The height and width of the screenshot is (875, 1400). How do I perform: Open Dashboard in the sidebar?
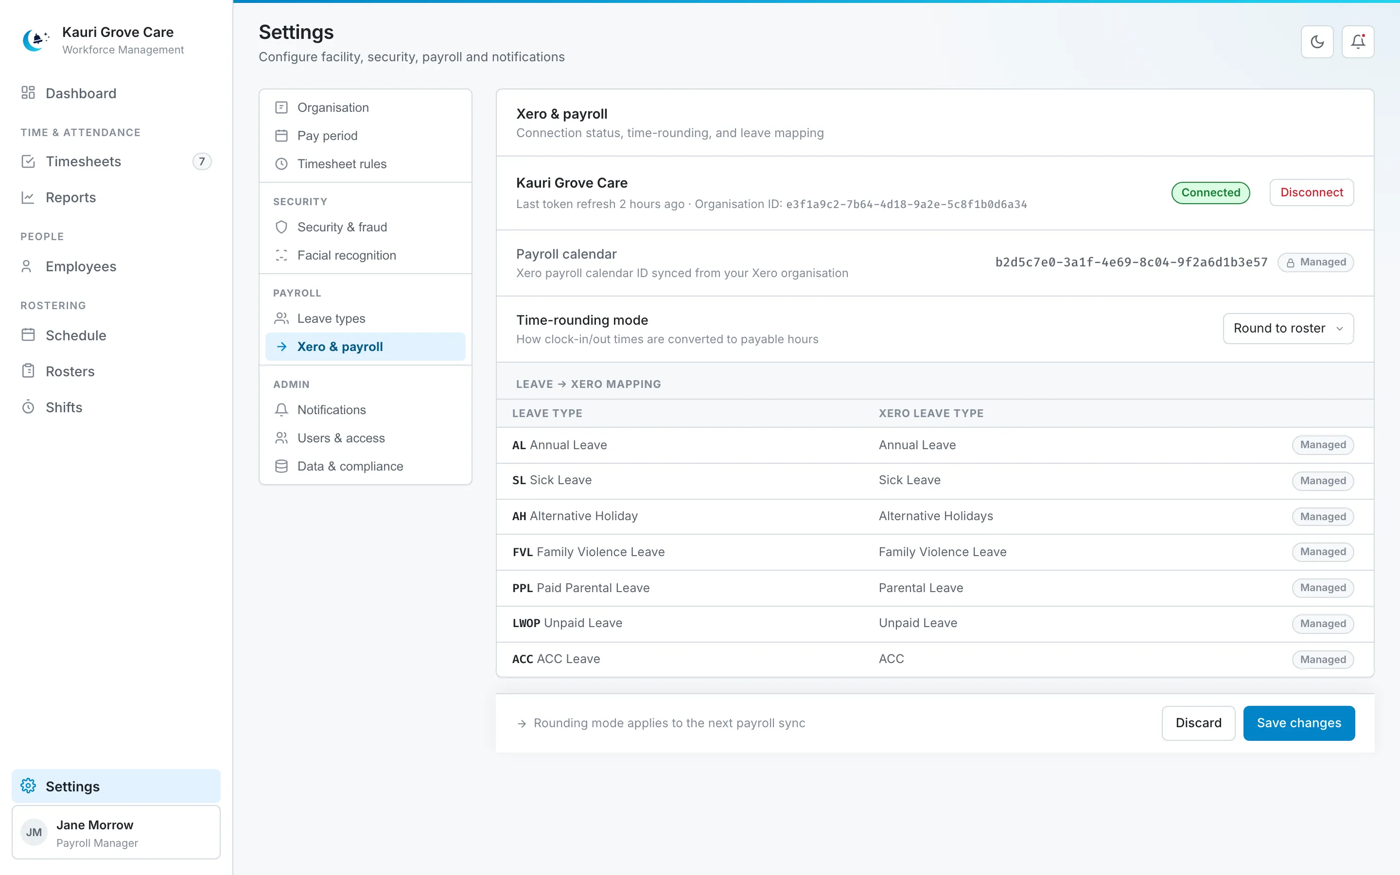116,93
